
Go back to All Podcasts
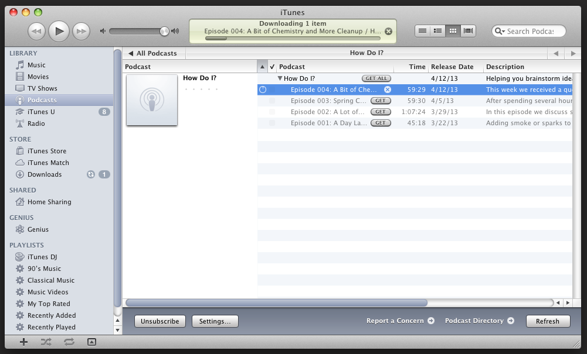tap(152, 53)
